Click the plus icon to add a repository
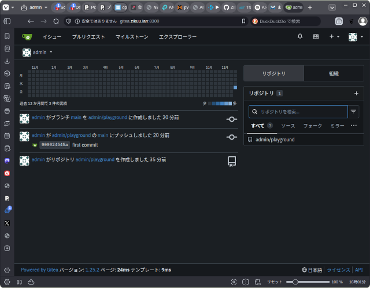The height and width of the screenshot is (288, 370). [x=356, y=93]
